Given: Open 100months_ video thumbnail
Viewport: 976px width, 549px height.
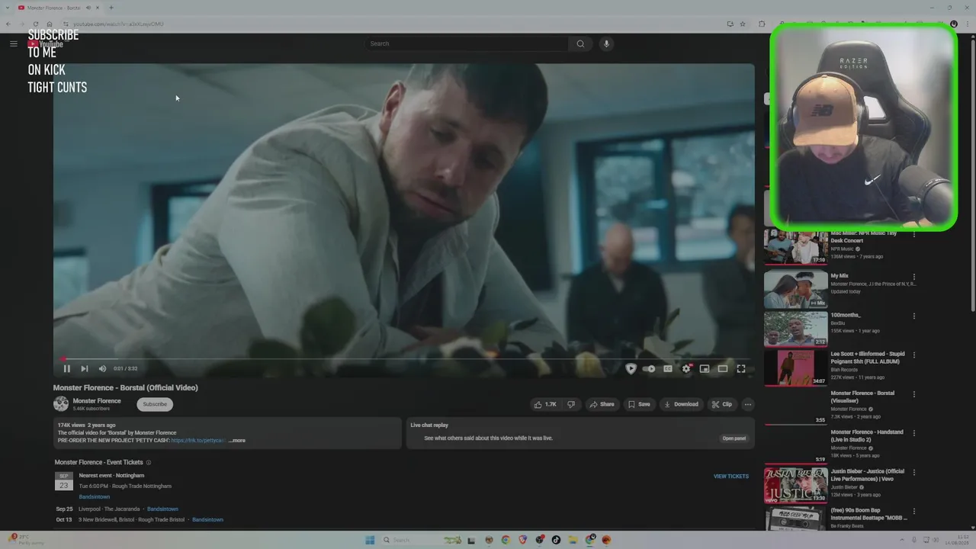Looking at the screenshot, I should point(796,329).
